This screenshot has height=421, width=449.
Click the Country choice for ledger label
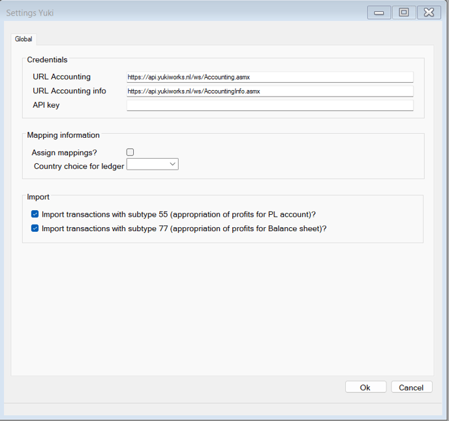pyautogui.click(x=79, y=166)
